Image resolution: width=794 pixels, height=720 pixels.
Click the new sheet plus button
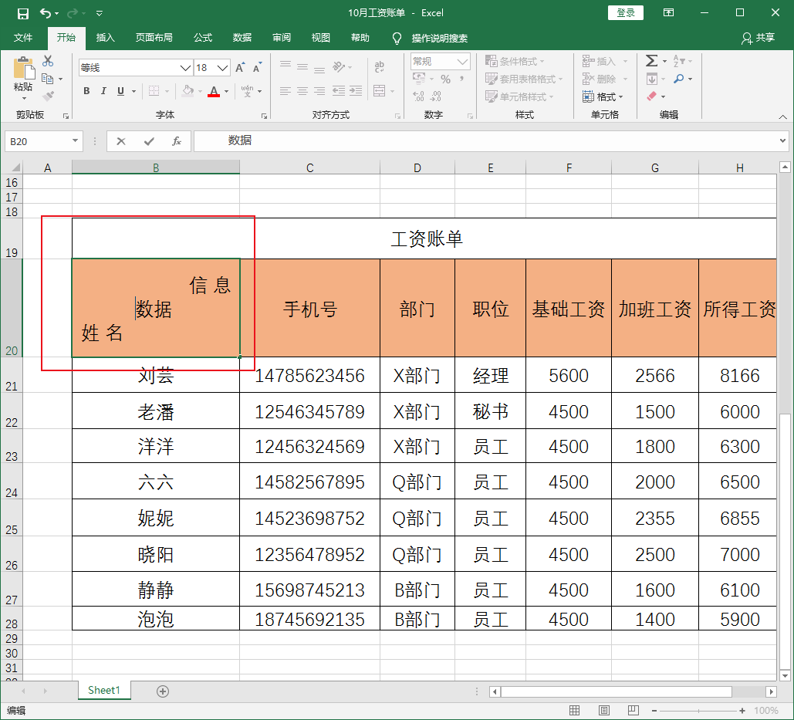[162, 691]
